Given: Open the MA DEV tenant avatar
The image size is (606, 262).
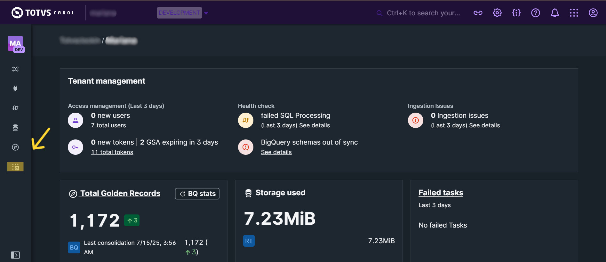Looking at the screenshot, I should 15,44.
